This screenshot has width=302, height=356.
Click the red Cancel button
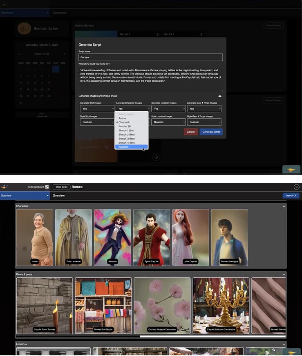coord(191,132)
